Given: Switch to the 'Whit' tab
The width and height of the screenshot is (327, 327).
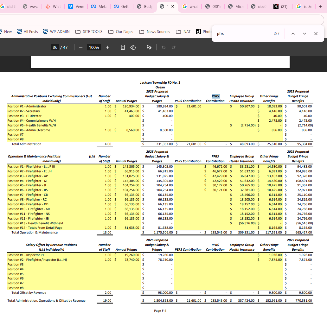Looking at the screenshot, I should click(54, 6).
